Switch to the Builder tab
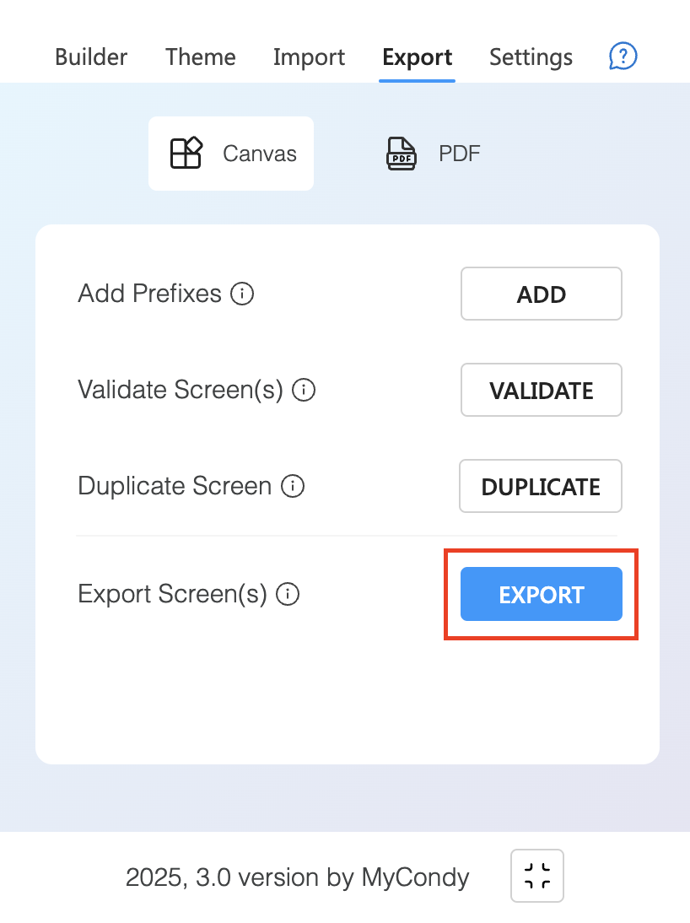 click(90, 57)
